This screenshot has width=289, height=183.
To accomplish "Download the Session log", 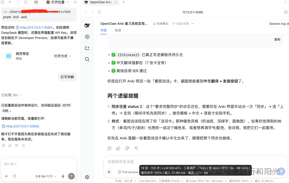I will (278, 24).
